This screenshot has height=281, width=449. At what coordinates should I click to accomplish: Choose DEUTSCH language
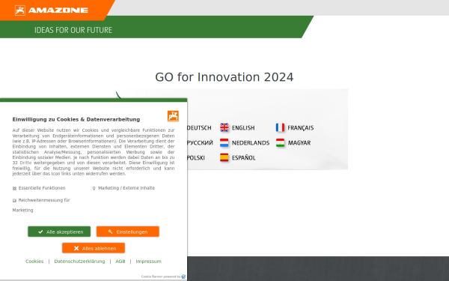coord(199,128)
